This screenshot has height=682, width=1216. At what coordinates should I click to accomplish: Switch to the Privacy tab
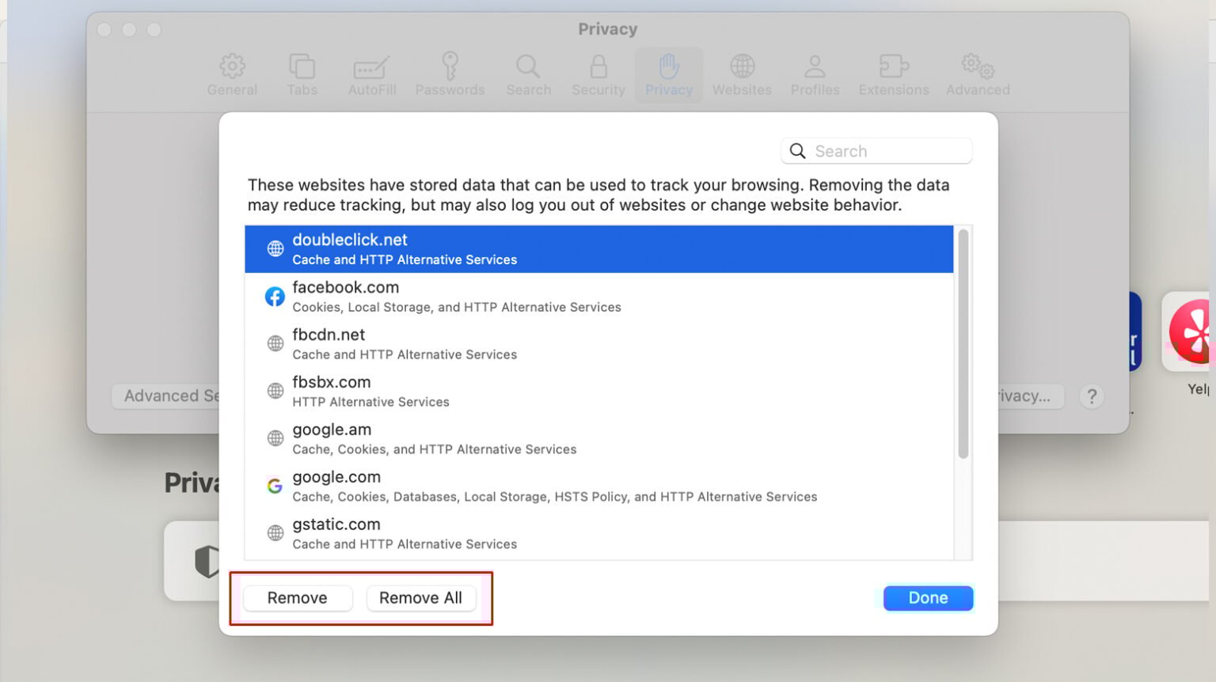pyautogui.click(x=668, y=74)
